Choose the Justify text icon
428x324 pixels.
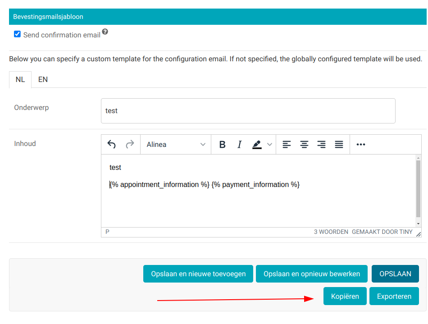click(338, 144)
